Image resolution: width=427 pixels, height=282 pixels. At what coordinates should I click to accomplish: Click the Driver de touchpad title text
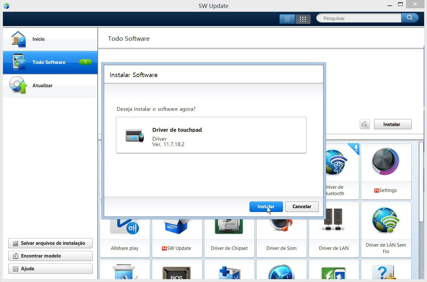pyautogui.click(x=177, y=130)
